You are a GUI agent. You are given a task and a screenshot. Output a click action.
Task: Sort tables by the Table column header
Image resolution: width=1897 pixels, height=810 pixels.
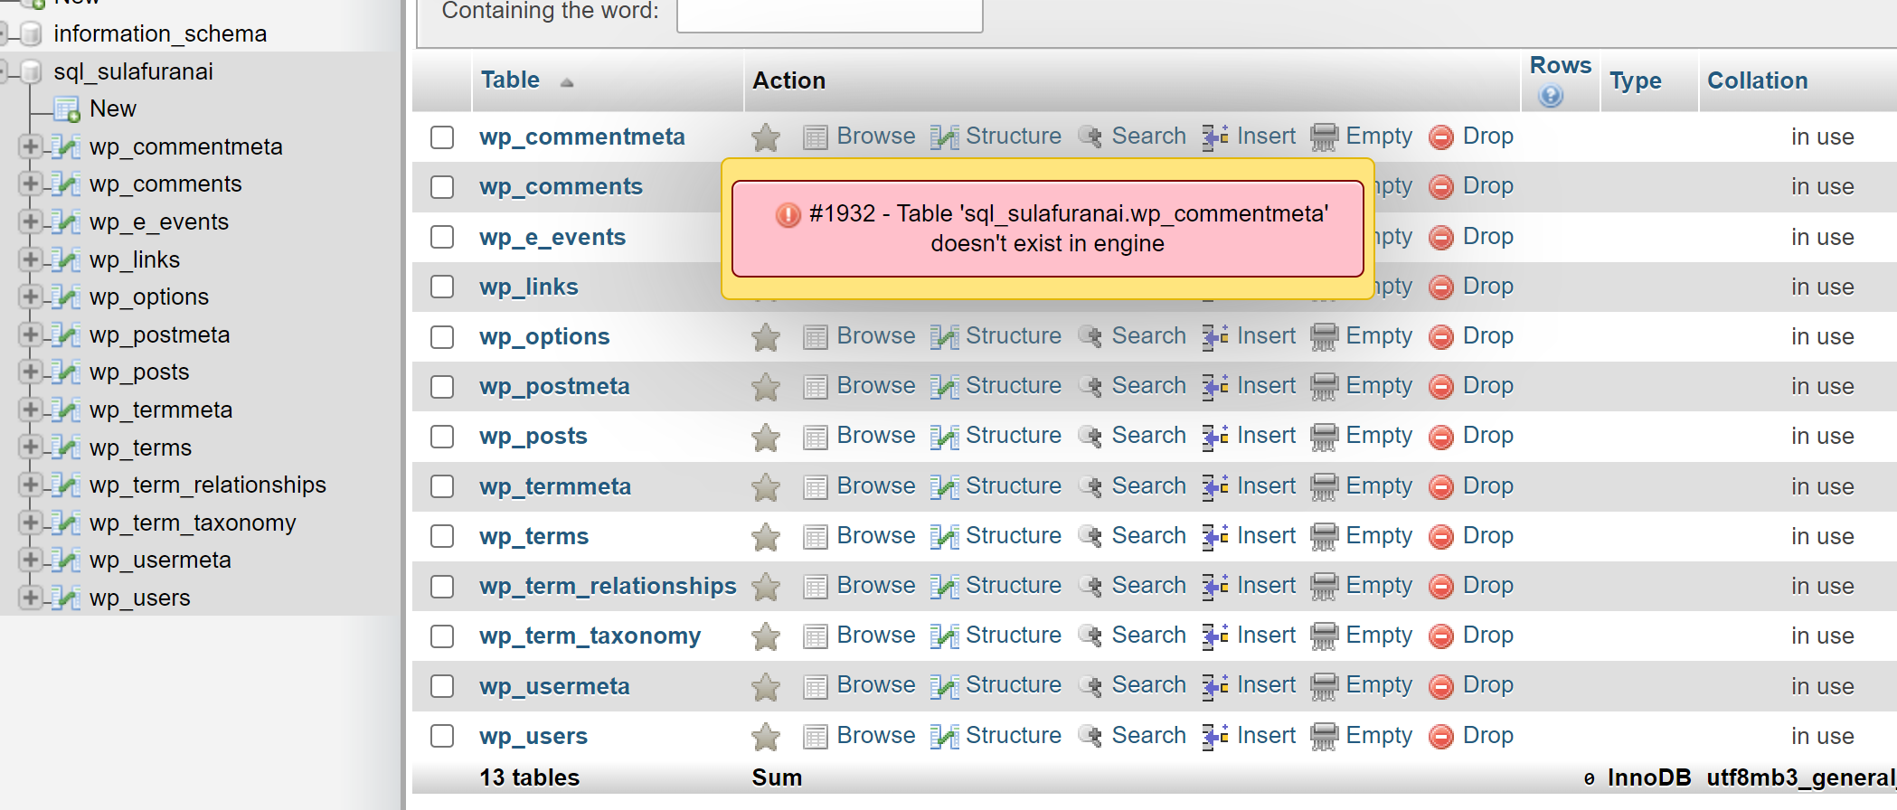(x=510, y=80)
